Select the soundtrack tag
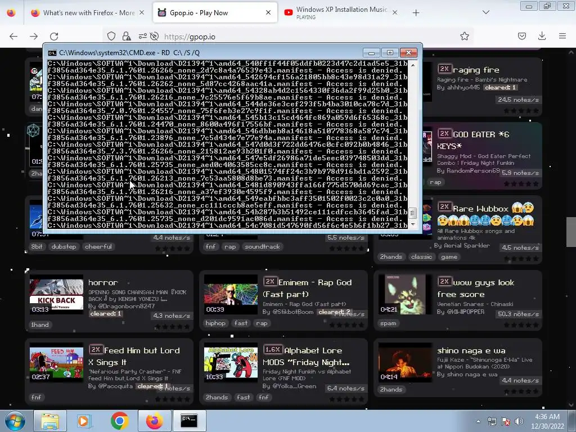Viewport: 576px width, 432px height. point(262,246)
